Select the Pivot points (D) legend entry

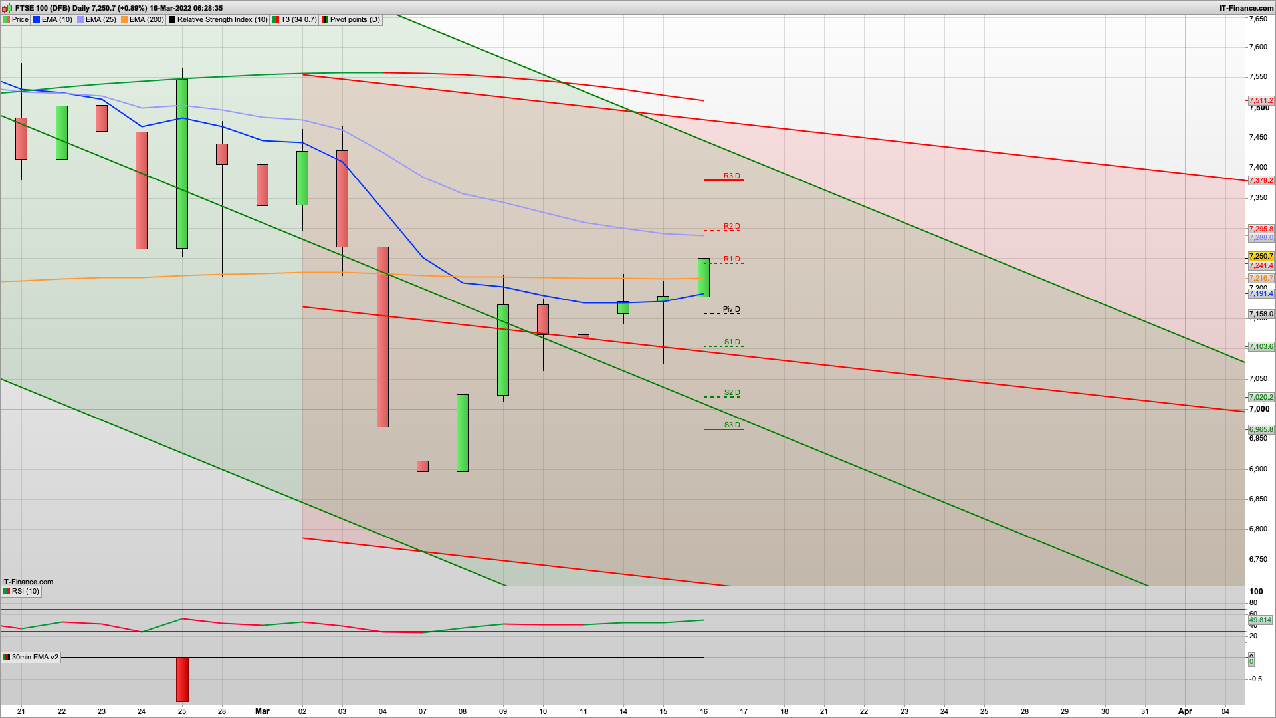pyautogui.click(x=351, y=20)
